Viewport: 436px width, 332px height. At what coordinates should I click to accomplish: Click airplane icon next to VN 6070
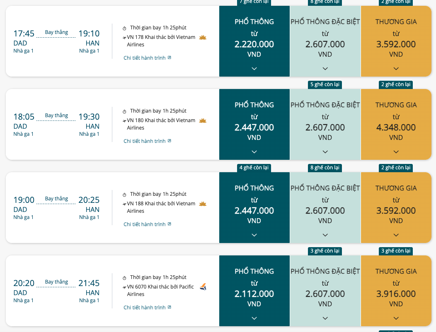coord(124,287)
